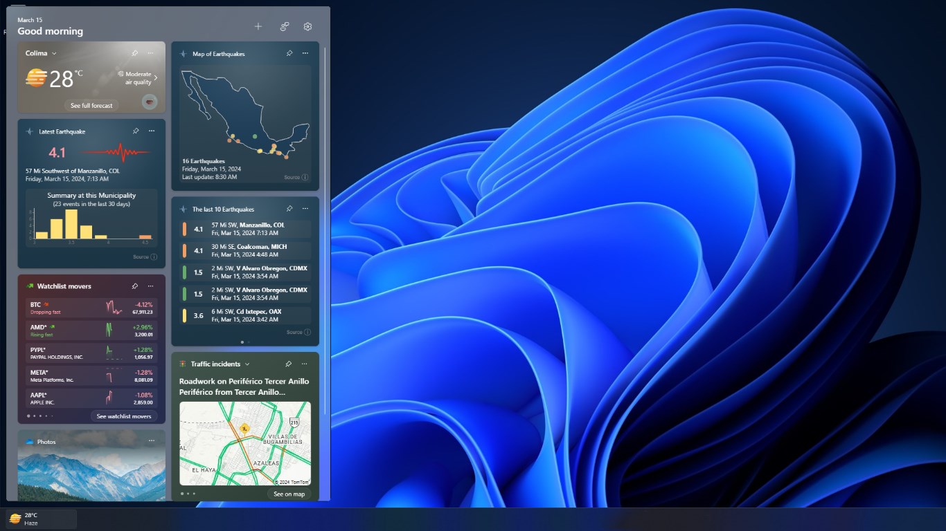Click the 4.1 latest earthquake magnitude
Screen dimensions: 946x531
tap(57, 152)
